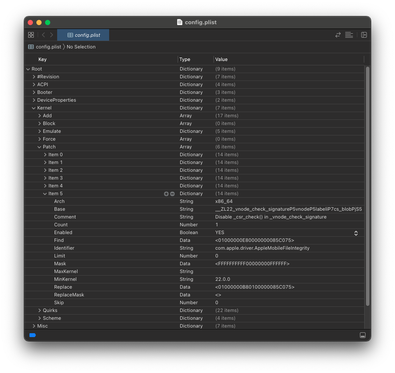Go back with the left arrow
Image resolution: width=395 pixels, height=373 pixels.
tap(43, 35)
